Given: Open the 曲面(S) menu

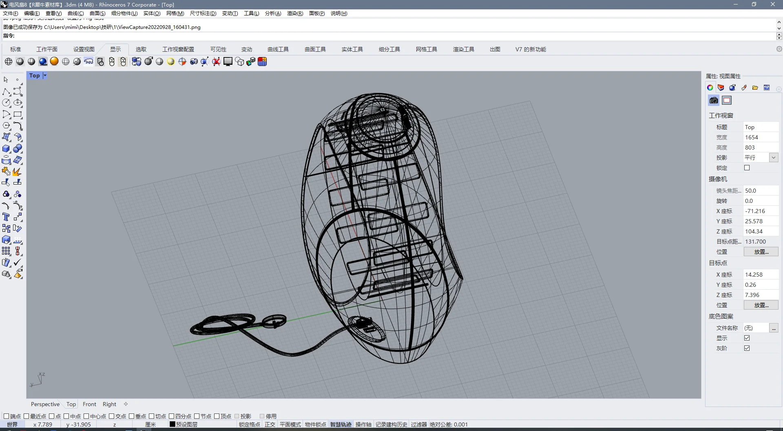Looking at the screenshot, I should click(x=97, y=13).
